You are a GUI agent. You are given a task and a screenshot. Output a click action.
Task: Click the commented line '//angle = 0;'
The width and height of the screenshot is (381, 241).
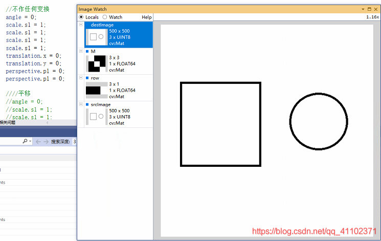(24, 101)
